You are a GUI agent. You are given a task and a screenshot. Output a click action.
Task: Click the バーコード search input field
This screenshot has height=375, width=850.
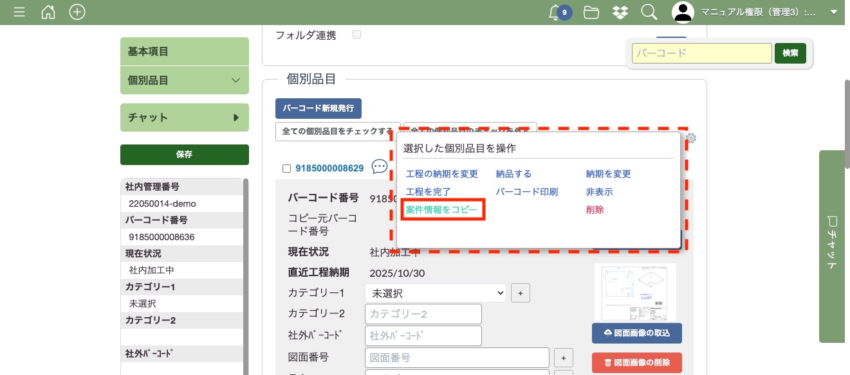(701, 53)
